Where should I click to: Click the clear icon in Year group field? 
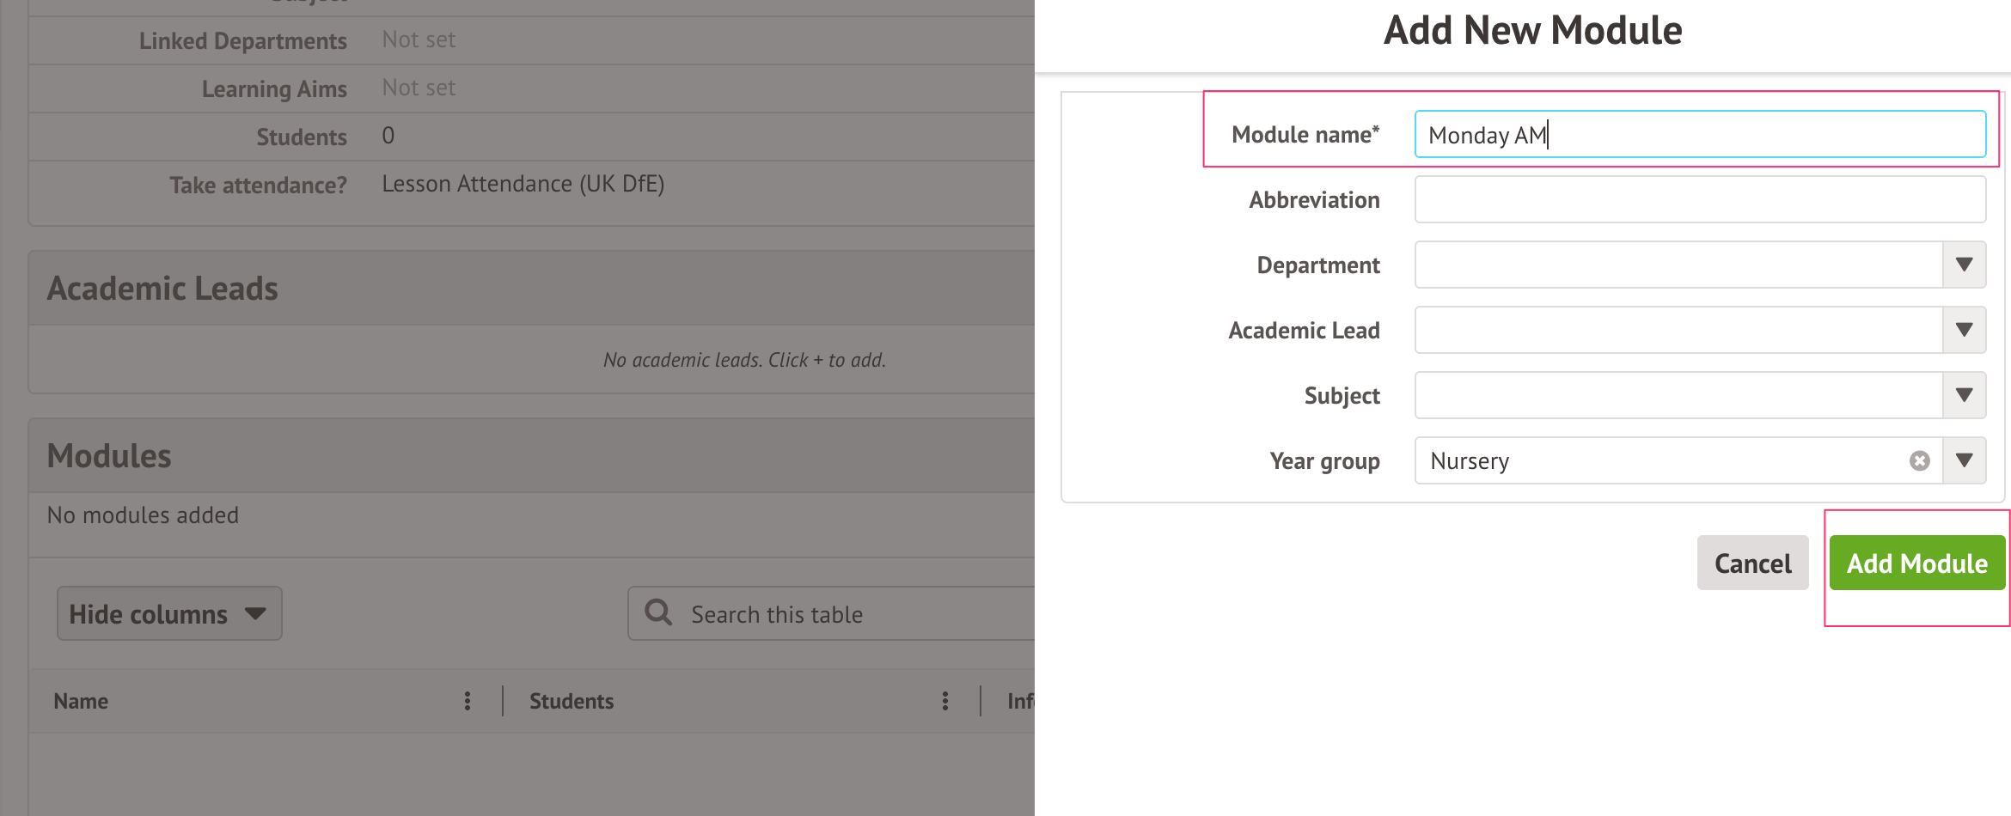pos(1919,461)
